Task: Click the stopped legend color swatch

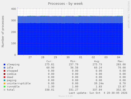Action: (4, 71)
